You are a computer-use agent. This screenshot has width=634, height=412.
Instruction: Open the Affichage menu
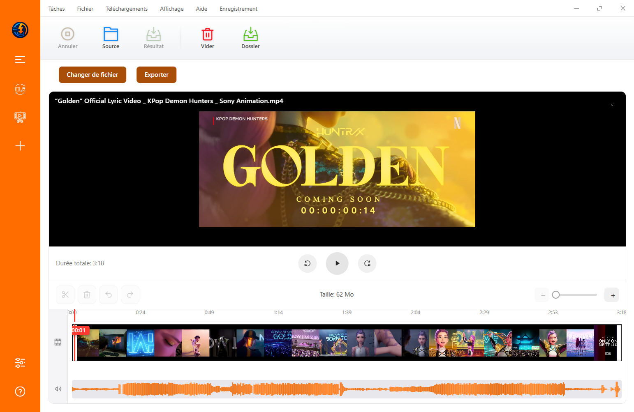click(x=172, y=9)
